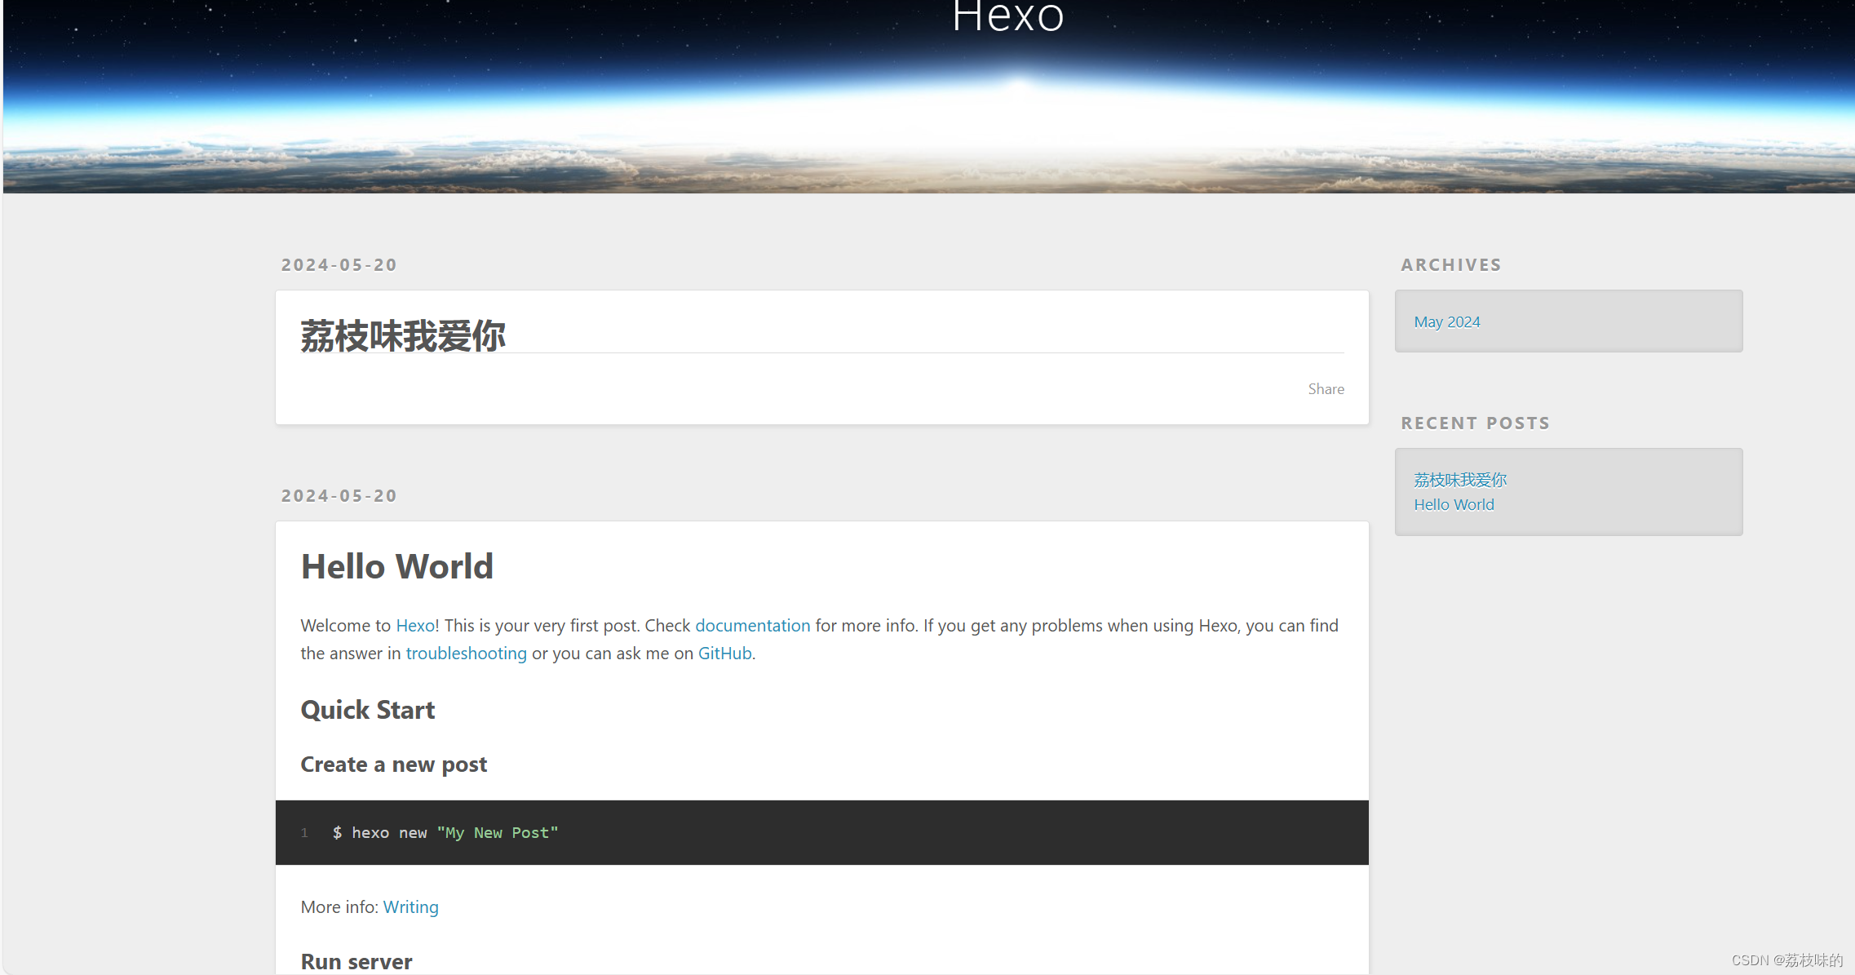The height and width of the screenshot is (975, 1855).
Task: Click the date above Hello World post
Action: [x=339, y=495]
